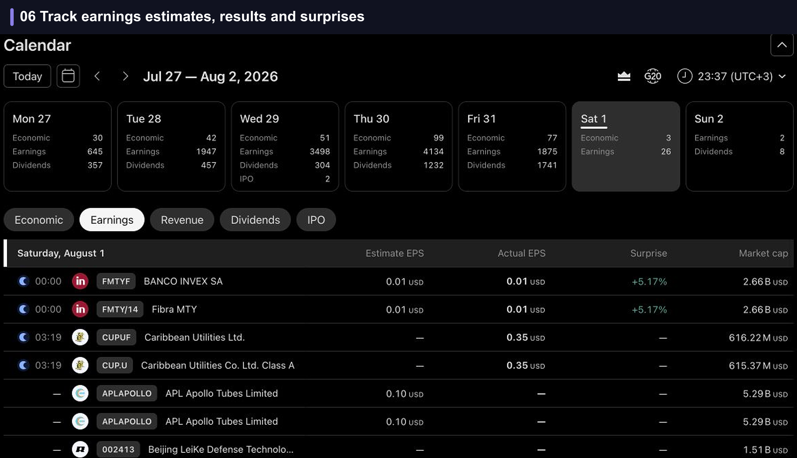
Task: Select the Fri 31 day card
Action: 512,146
